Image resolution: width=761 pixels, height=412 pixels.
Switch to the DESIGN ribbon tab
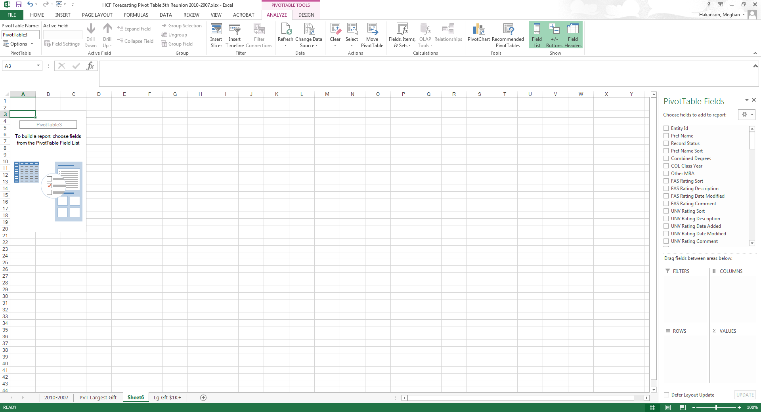click(306, 15)
